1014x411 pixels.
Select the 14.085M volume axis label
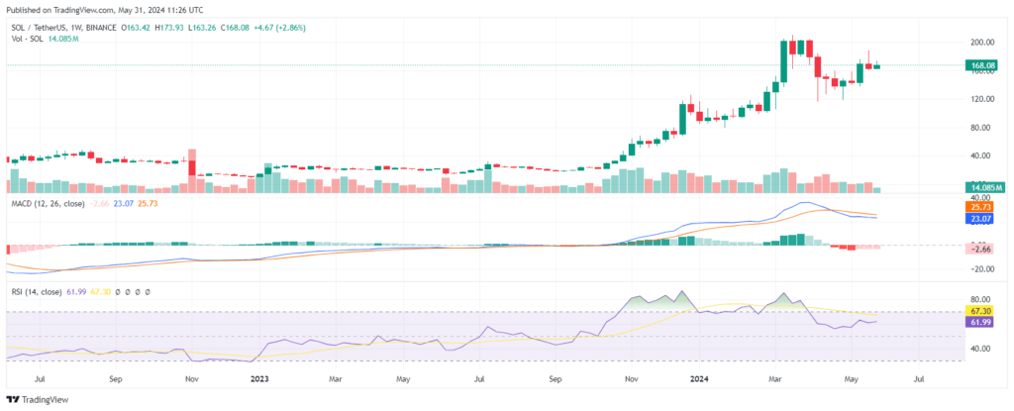pos(985,188)
